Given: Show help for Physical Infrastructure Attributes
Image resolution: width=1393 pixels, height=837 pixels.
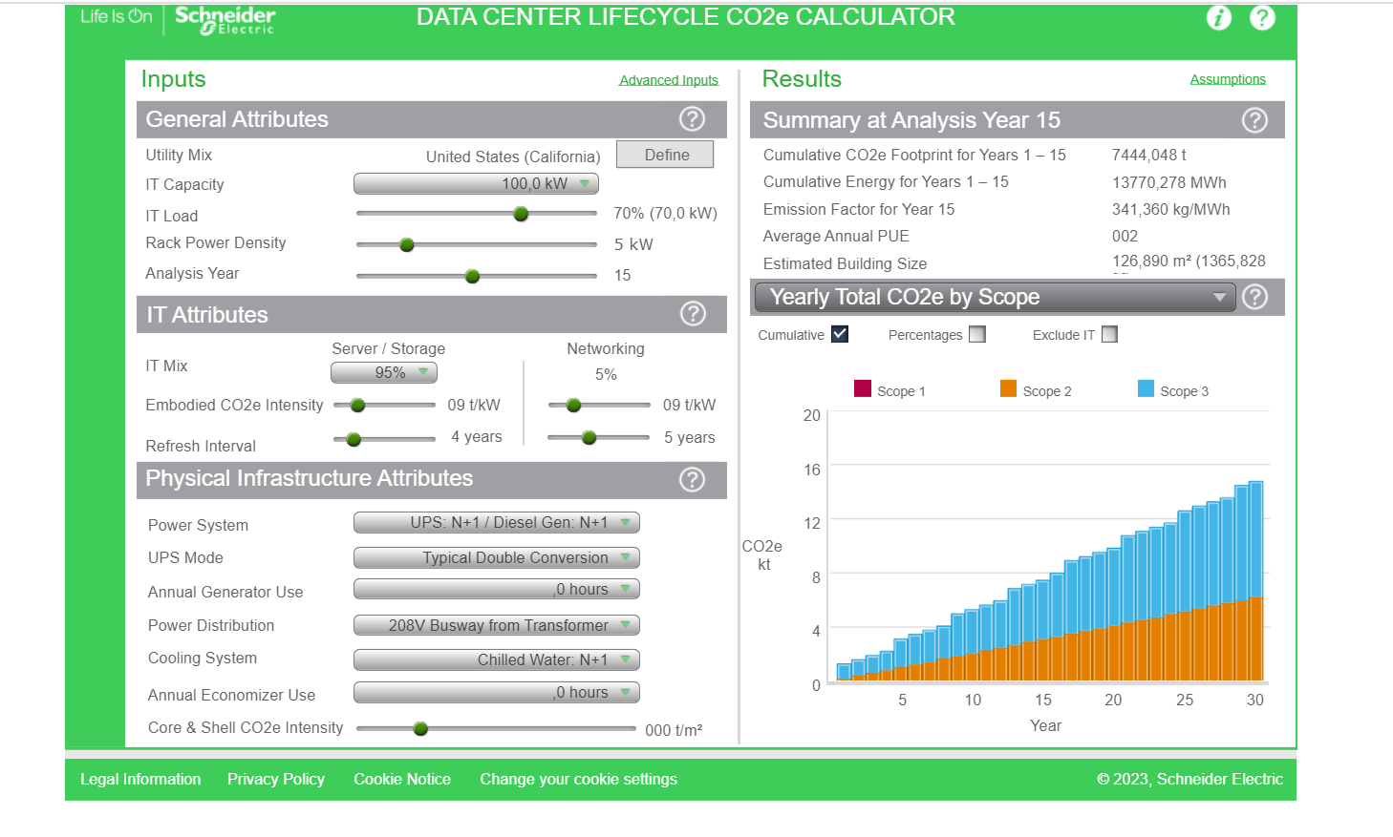Looking at the screenshot, I should (x=692, y=479).
